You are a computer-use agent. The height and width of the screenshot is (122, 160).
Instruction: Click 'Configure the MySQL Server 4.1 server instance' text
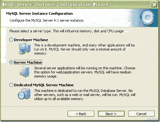(47, 20)
